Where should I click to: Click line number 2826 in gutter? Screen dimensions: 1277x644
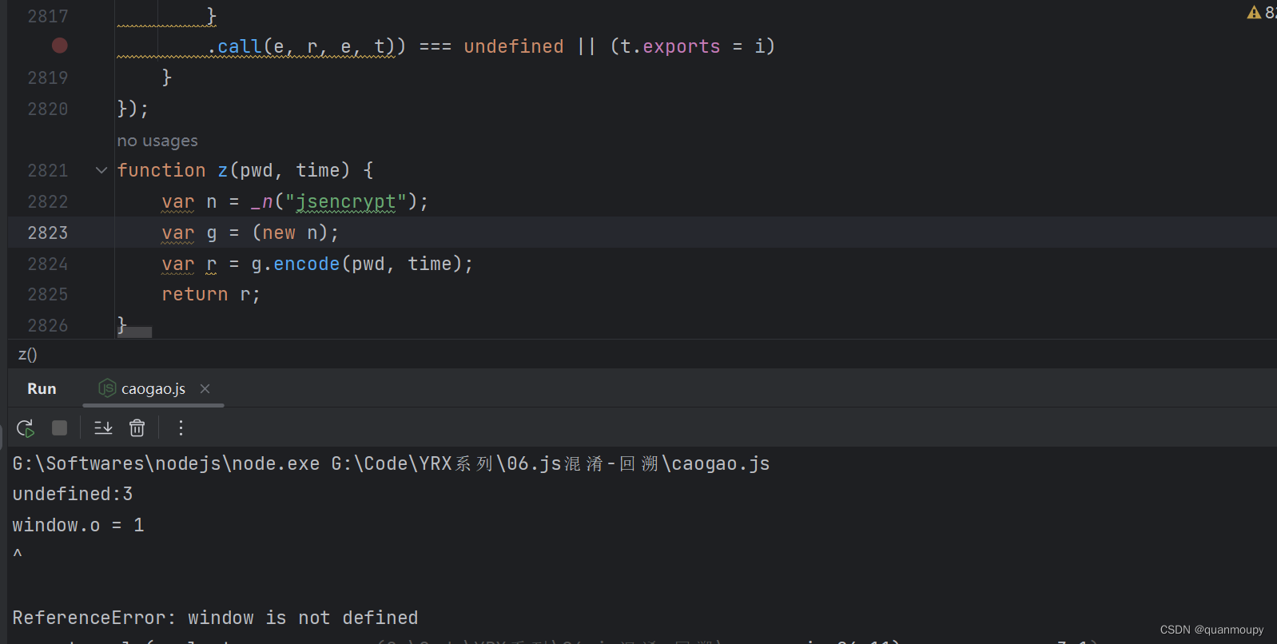click(48, 325)
